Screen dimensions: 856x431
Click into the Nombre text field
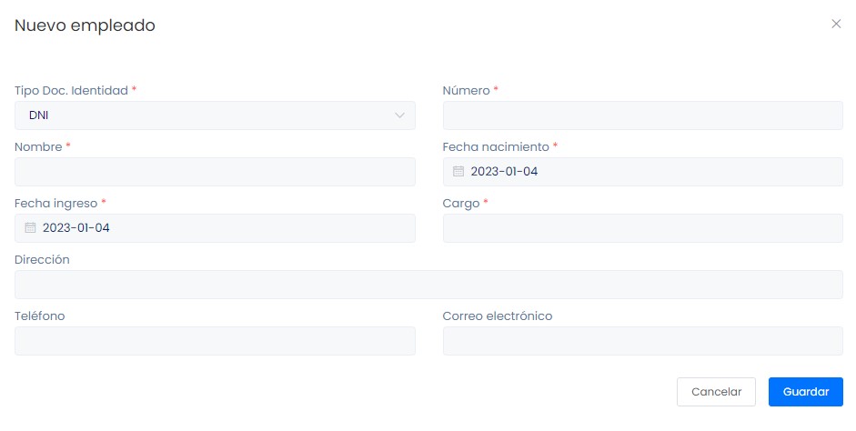click(215, 172)
